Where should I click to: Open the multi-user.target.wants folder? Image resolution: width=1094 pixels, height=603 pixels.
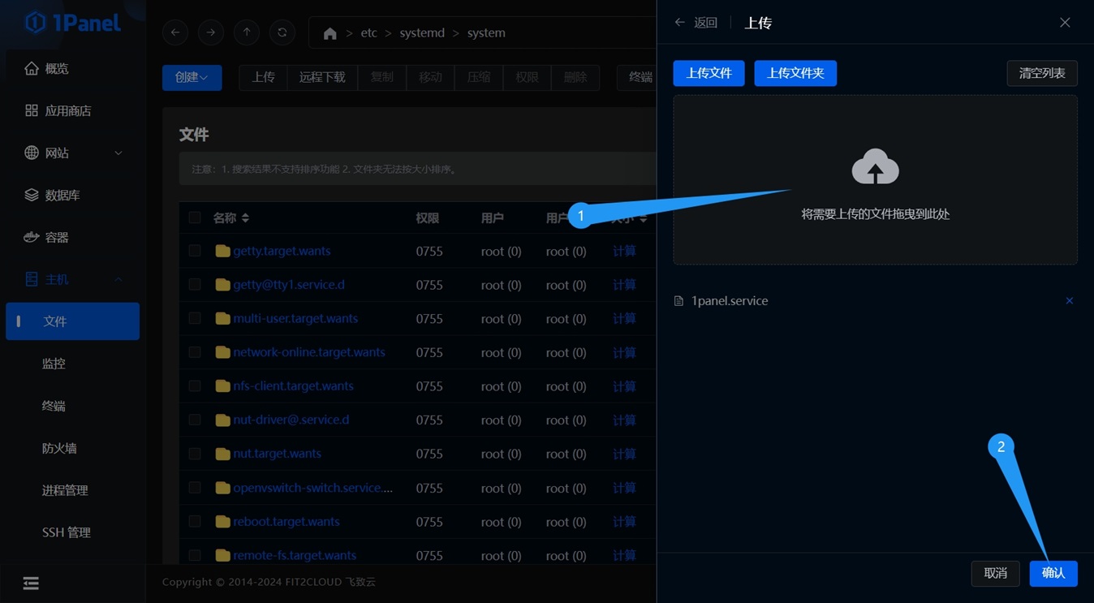tap(295, 319)
